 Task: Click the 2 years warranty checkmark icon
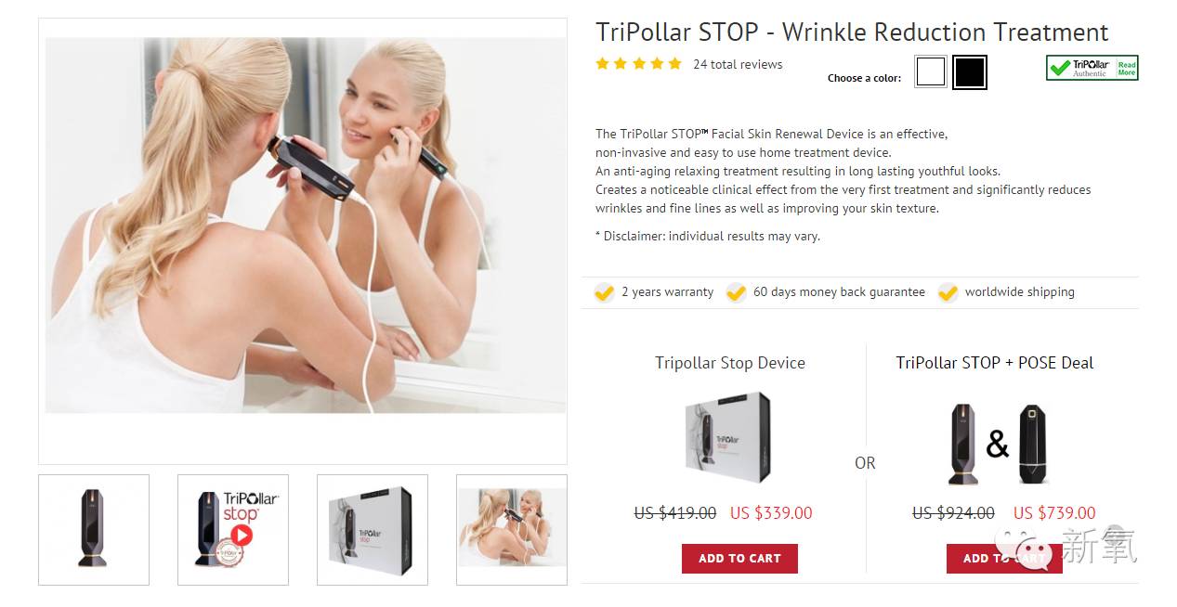click(x=605, y=292)
